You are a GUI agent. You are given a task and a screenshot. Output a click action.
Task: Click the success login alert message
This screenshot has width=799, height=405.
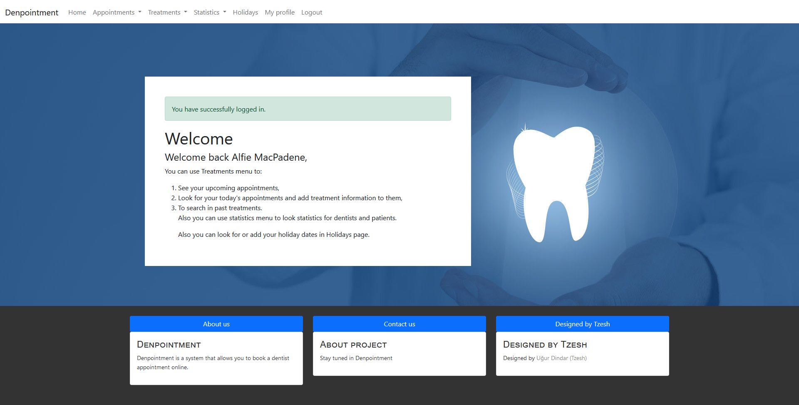308,109
